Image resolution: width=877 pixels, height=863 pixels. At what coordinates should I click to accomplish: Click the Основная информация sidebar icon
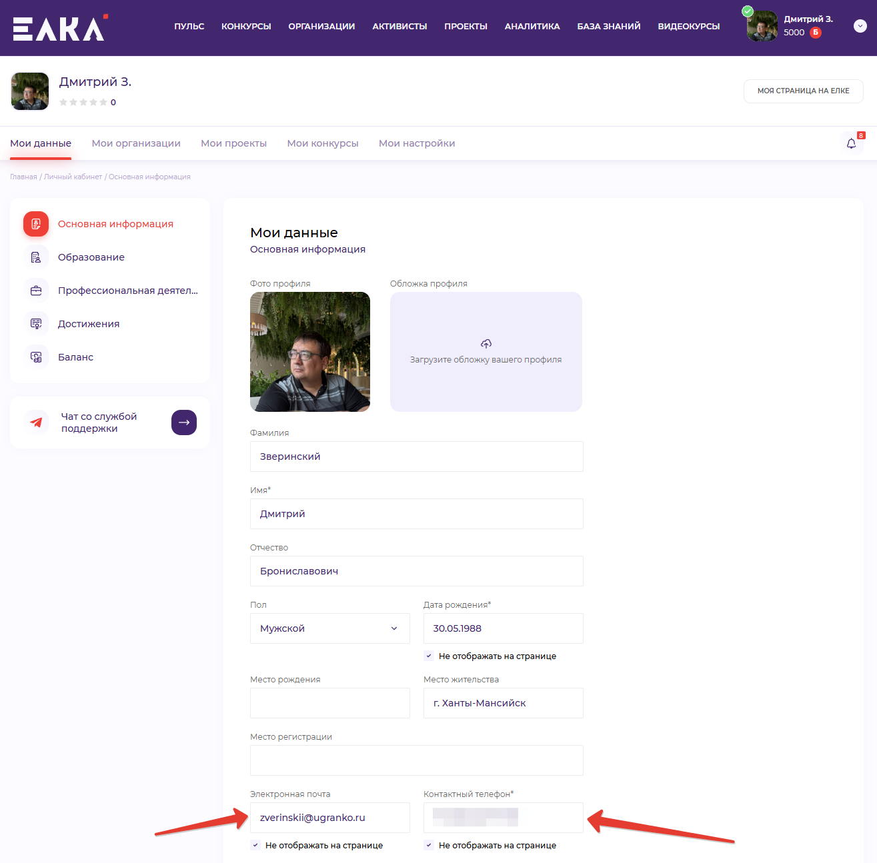pos(36,224)
